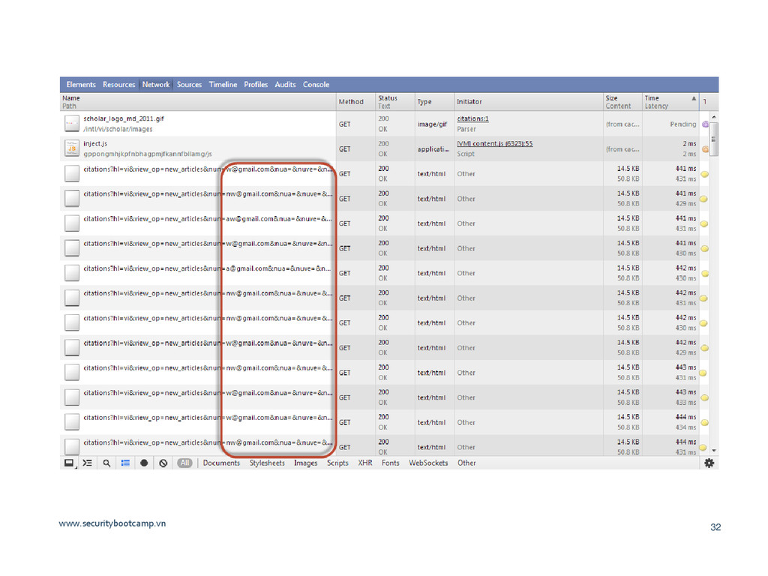Click the clear network log icon
The height and width of the screenshot is (576, 768).
163,463
